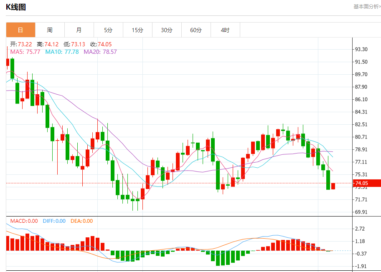Open the 30分 interval tab
The height and width of the screenshot is (272, 381).
pos(167,30)
